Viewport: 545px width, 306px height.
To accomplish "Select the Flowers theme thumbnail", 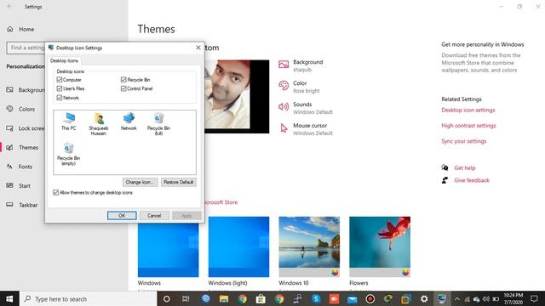I will click(x=380, y=246).
